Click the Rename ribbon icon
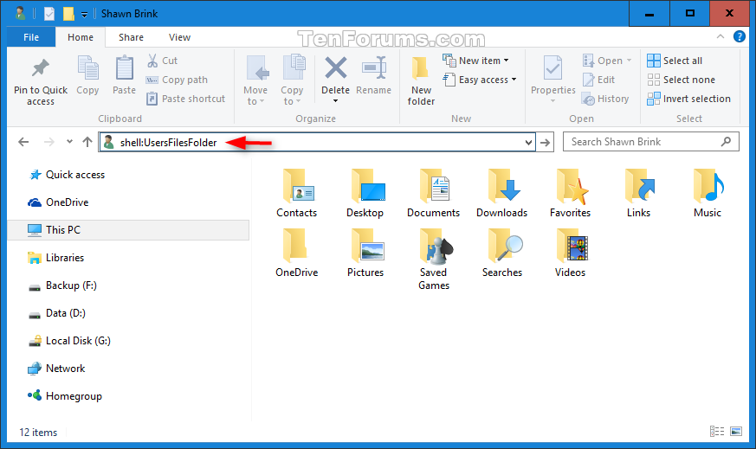This screenshot has width=756, height=449. click(x=373, y=68)
